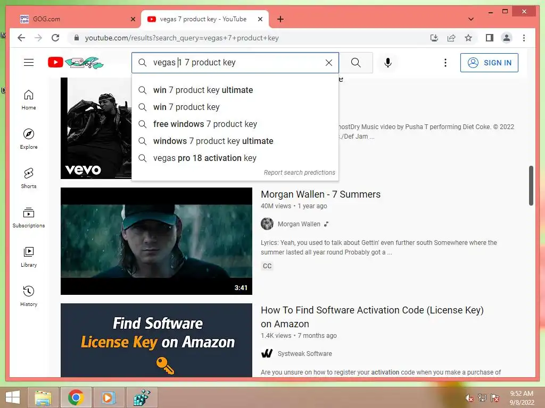Image resolution: width=545 pixels, height=408 pixels.
Task: Open Home in the sidebar
Action: (29, 100)
